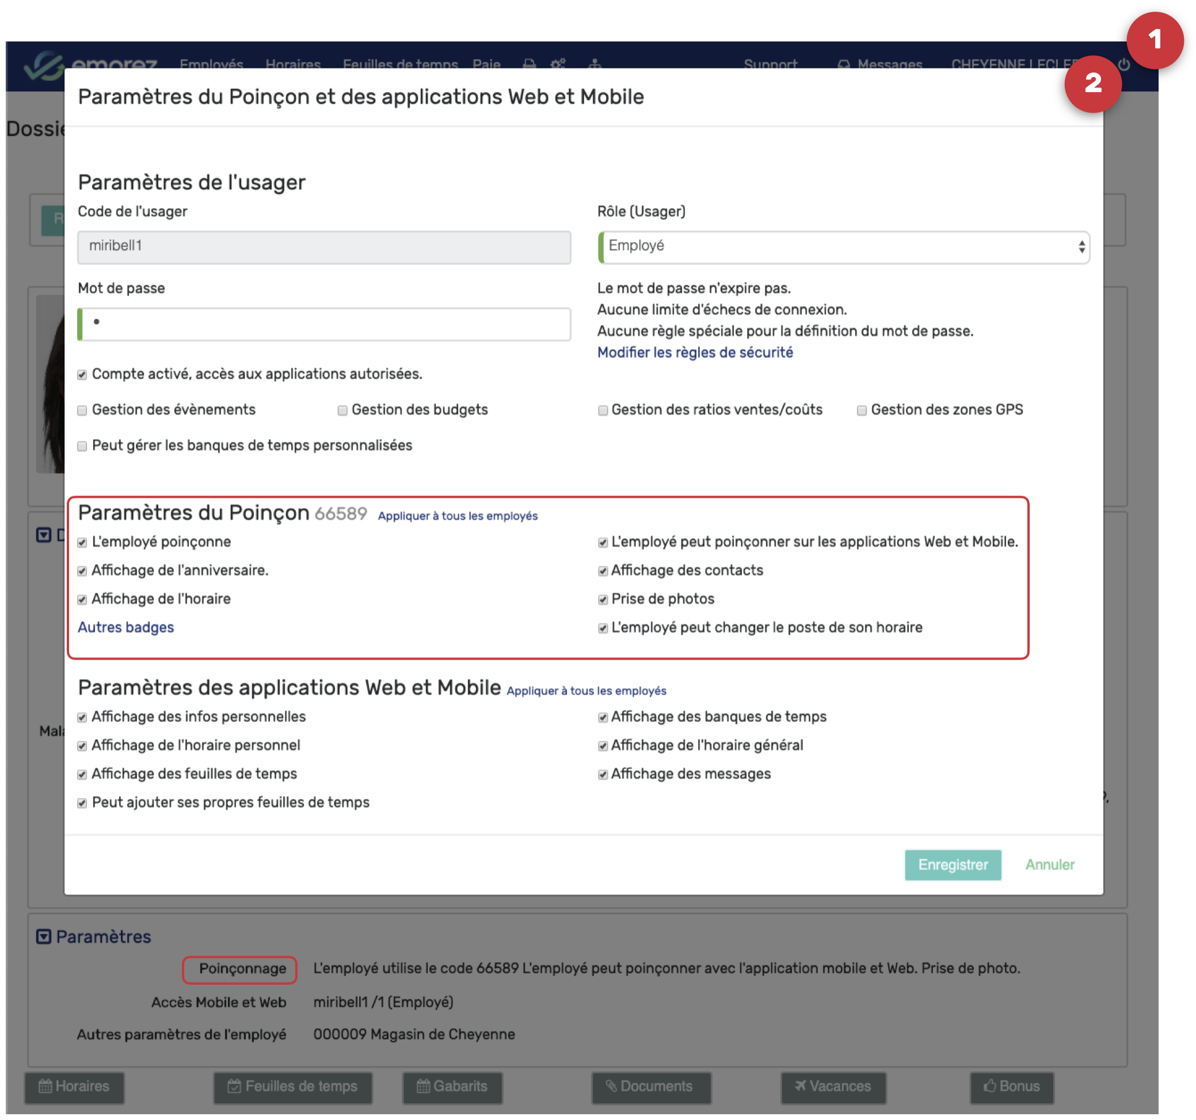Click the gears settings icon in navbar
1196x1120 pixels.
[558, 64]
